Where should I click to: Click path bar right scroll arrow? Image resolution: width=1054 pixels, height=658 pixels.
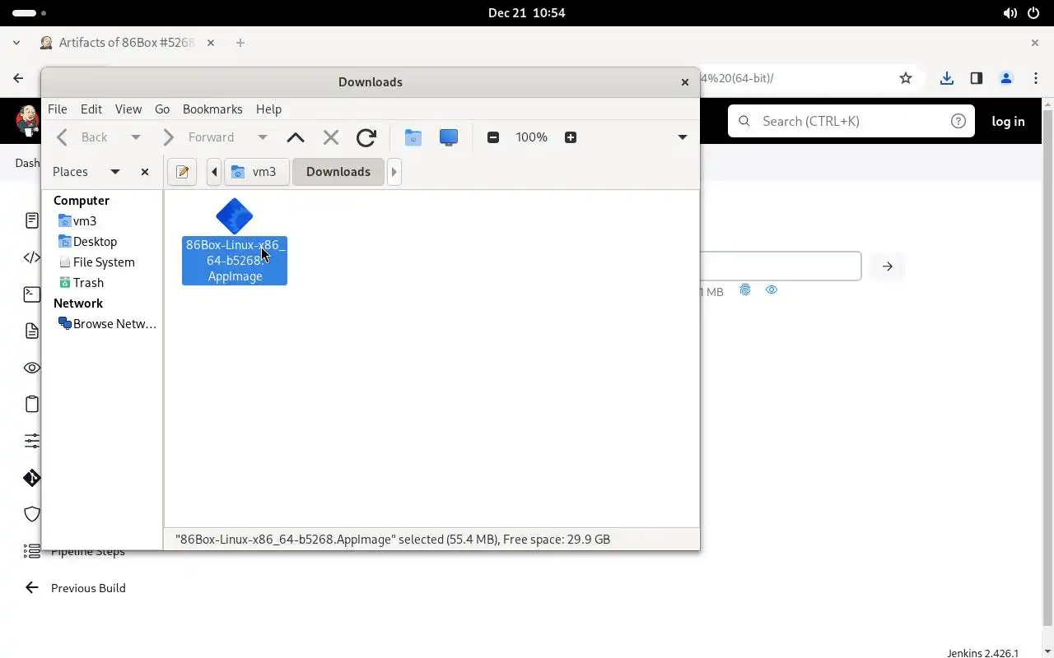click(x=394, y=171)
